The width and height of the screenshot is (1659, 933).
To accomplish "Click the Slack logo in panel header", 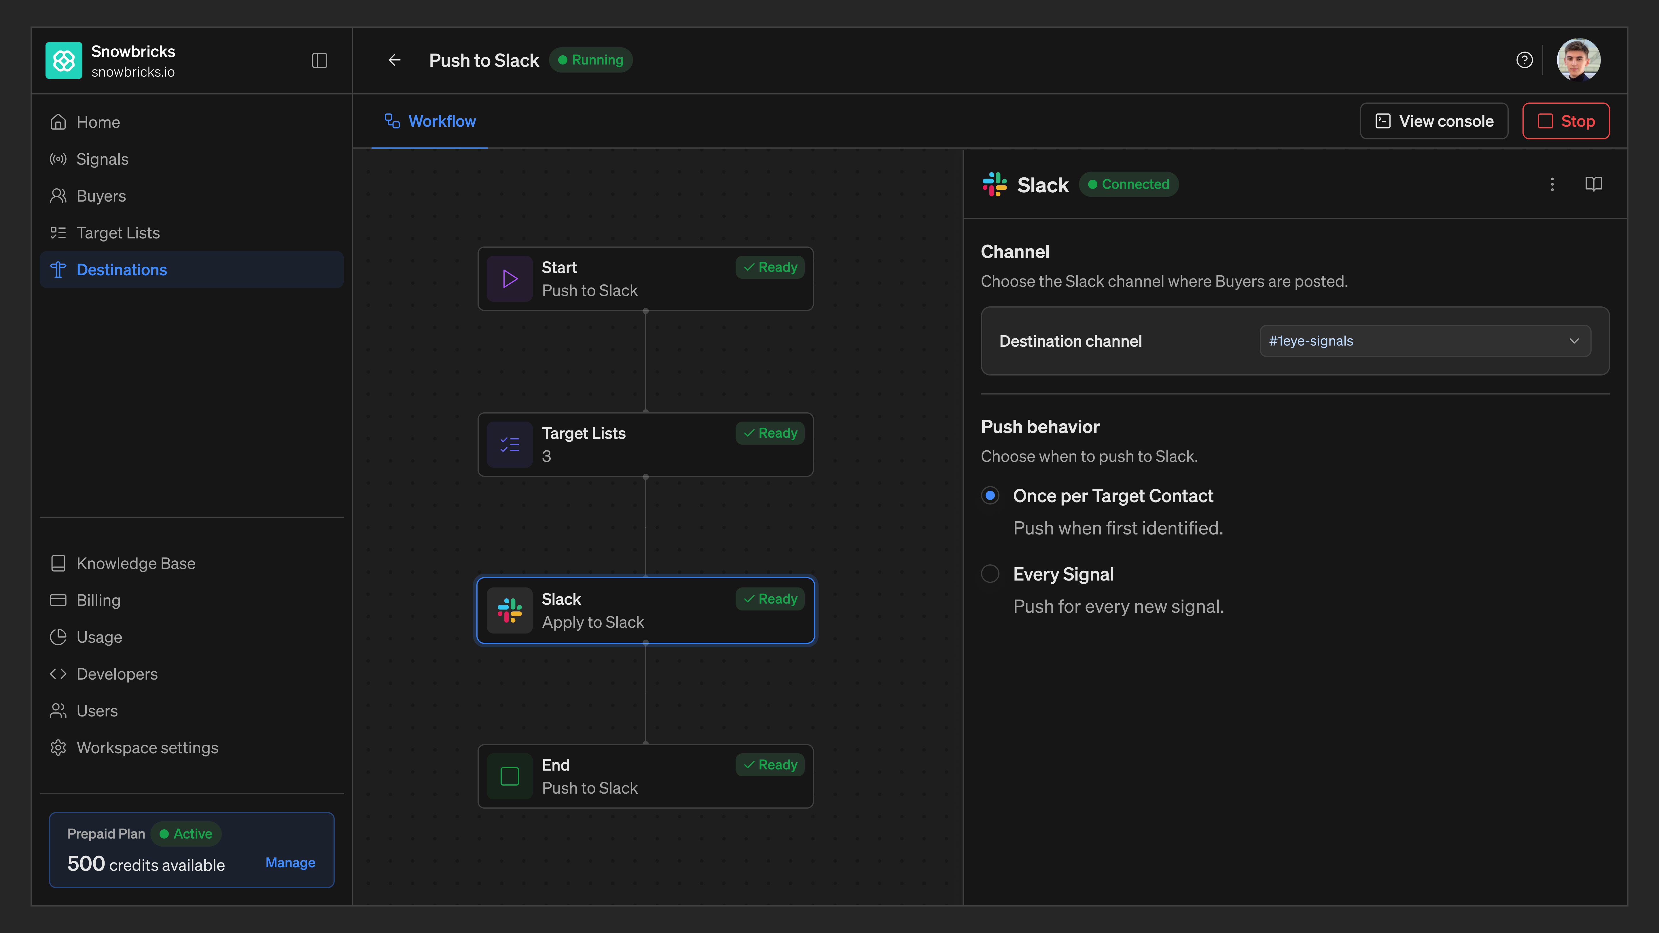I will (994, 184).
